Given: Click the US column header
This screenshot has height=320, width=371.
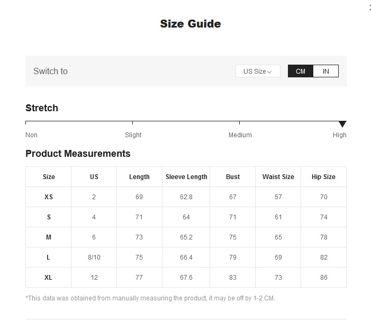Looking at the screenshot, I should click(94, 177).
